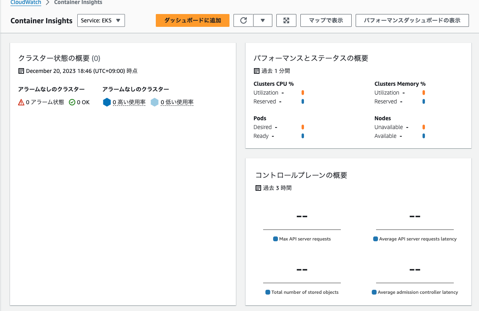The width and height of the screenshot is (479, 311).
Task: Click the Container Insights breadcrumb text
Action: click(x=78, y=2)
